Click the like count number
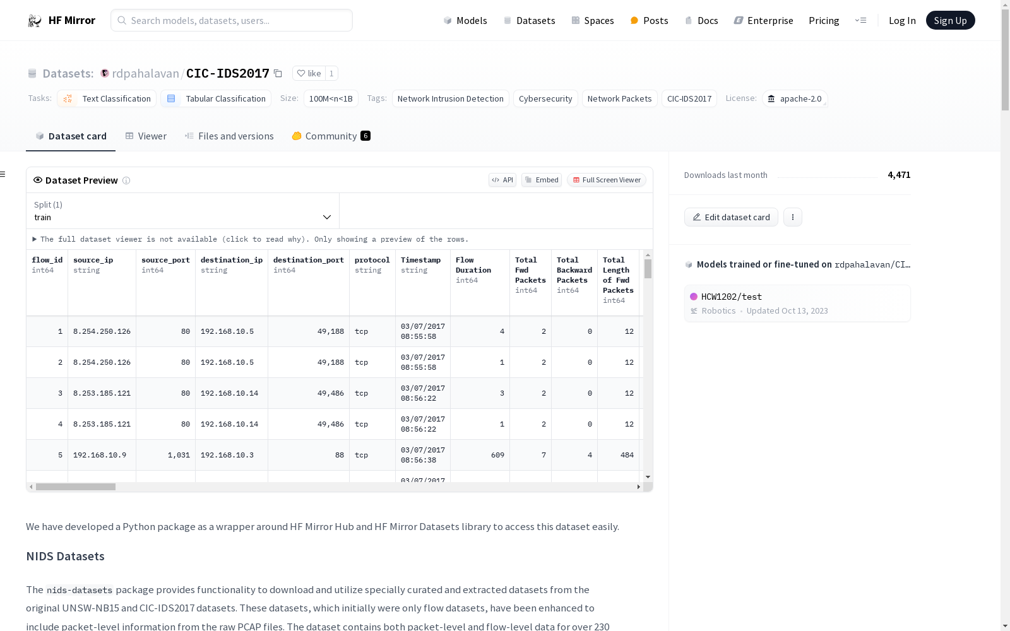 (x=331, y=73)
